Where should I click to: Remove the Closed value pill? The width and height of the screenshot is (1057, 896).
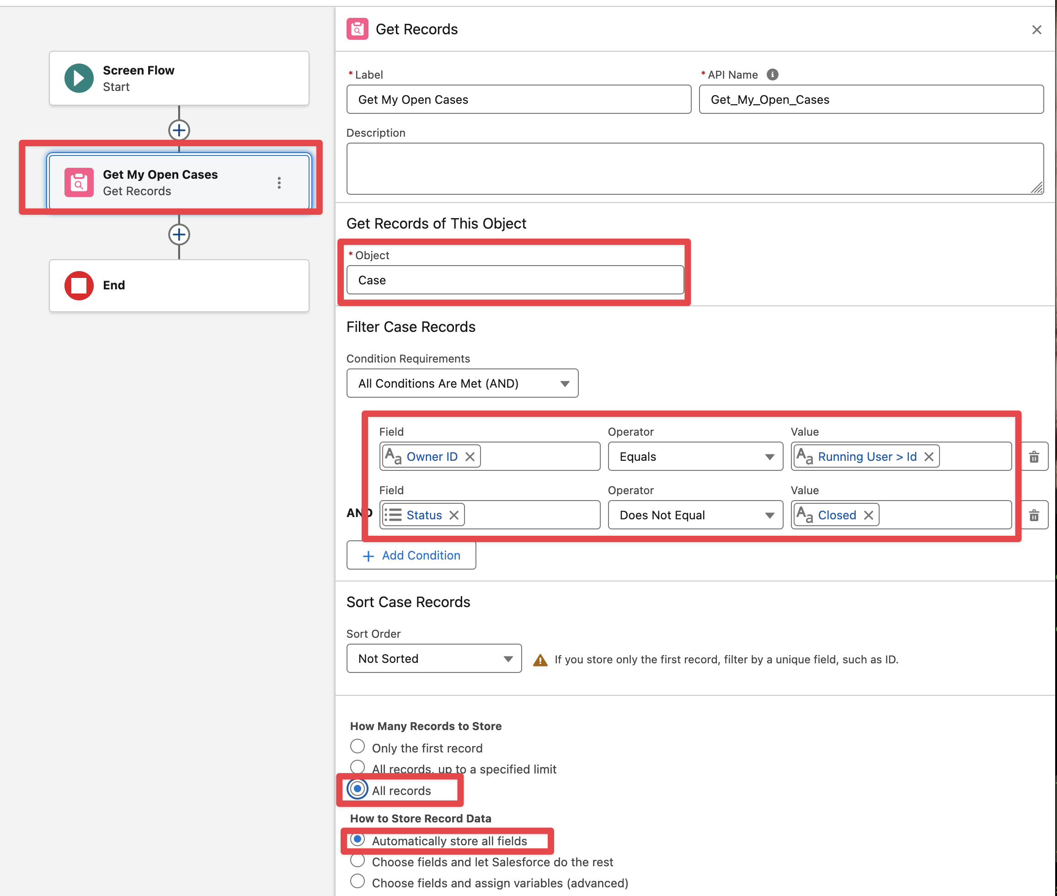[x=869, y=515]
